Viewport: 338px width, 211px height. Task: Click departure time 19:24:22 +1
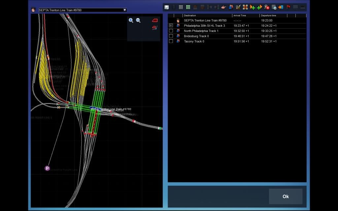(x=269, y=26)
